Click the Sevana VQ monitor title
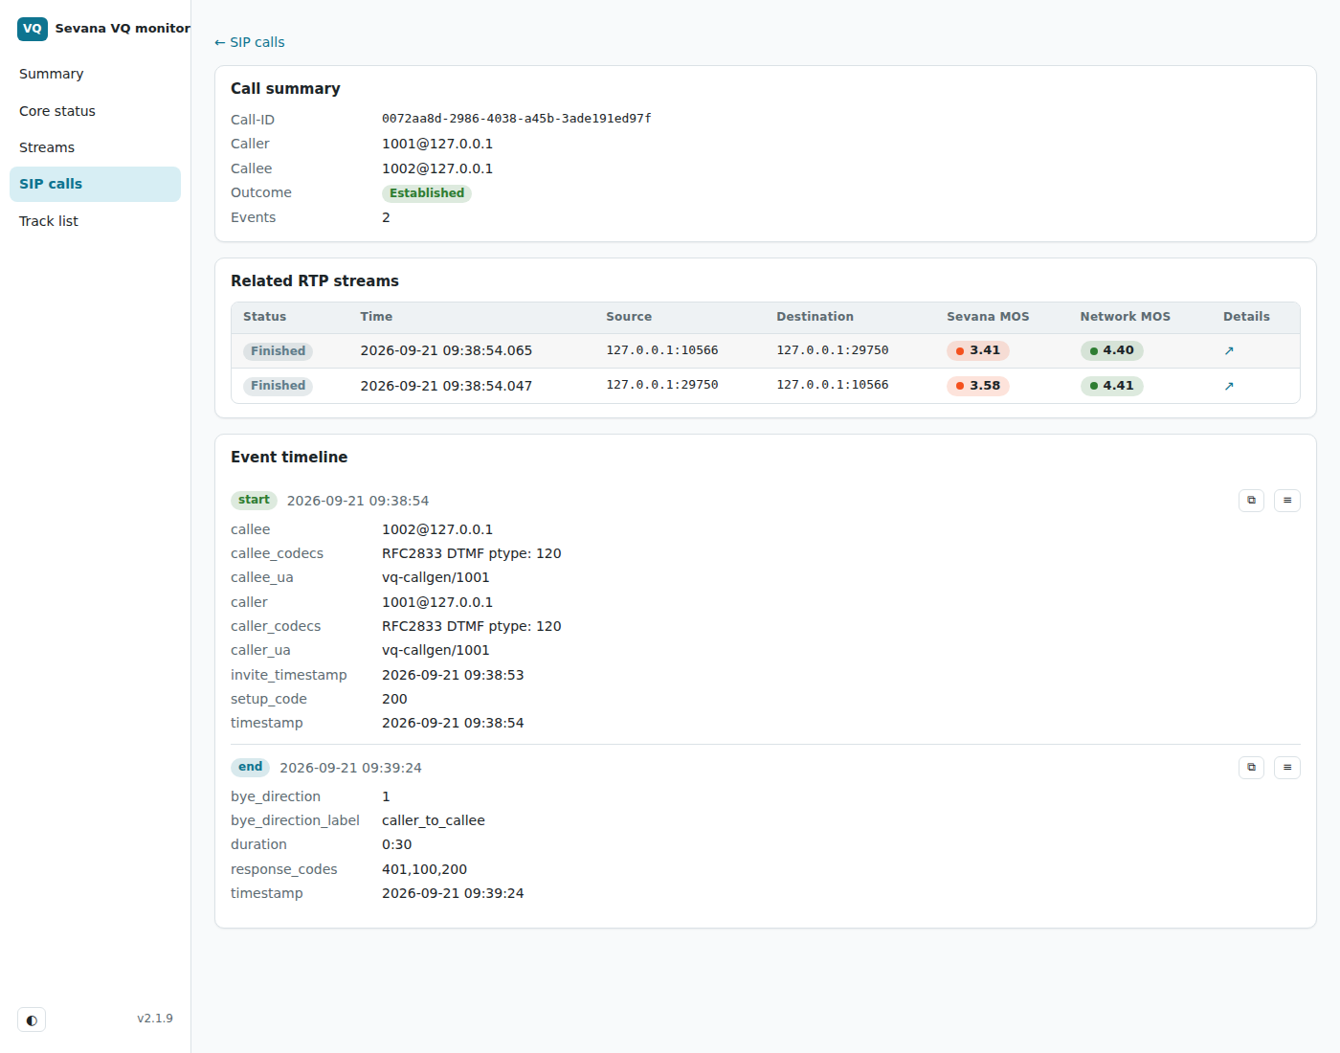Screen dimensions: 1340x1053 click(x=123, y=29)
